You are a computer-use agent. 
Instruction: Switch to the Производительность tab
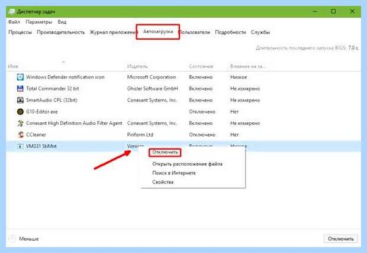click(61, 32)
